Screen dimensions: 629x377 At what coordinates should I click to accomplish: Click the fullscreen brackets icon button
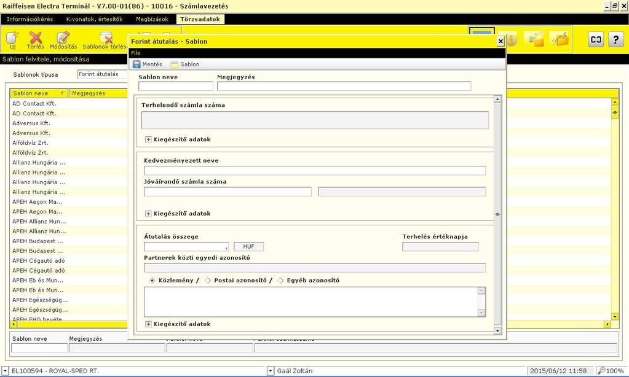[596, 39]
